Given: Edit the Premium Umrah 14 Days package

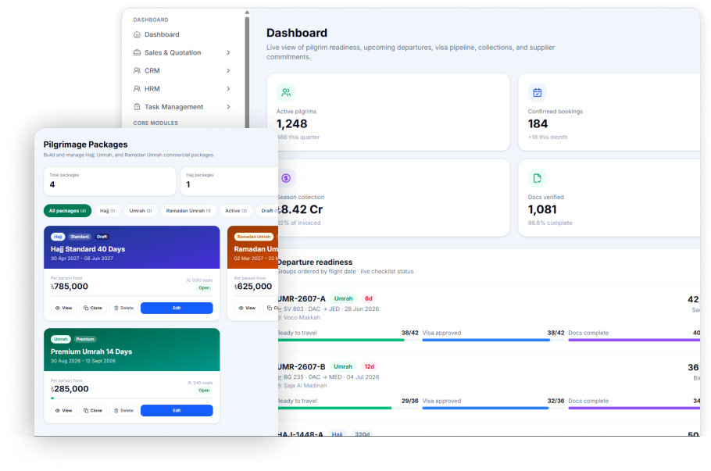Looking at the screenshot, I should tap(177, 411).
